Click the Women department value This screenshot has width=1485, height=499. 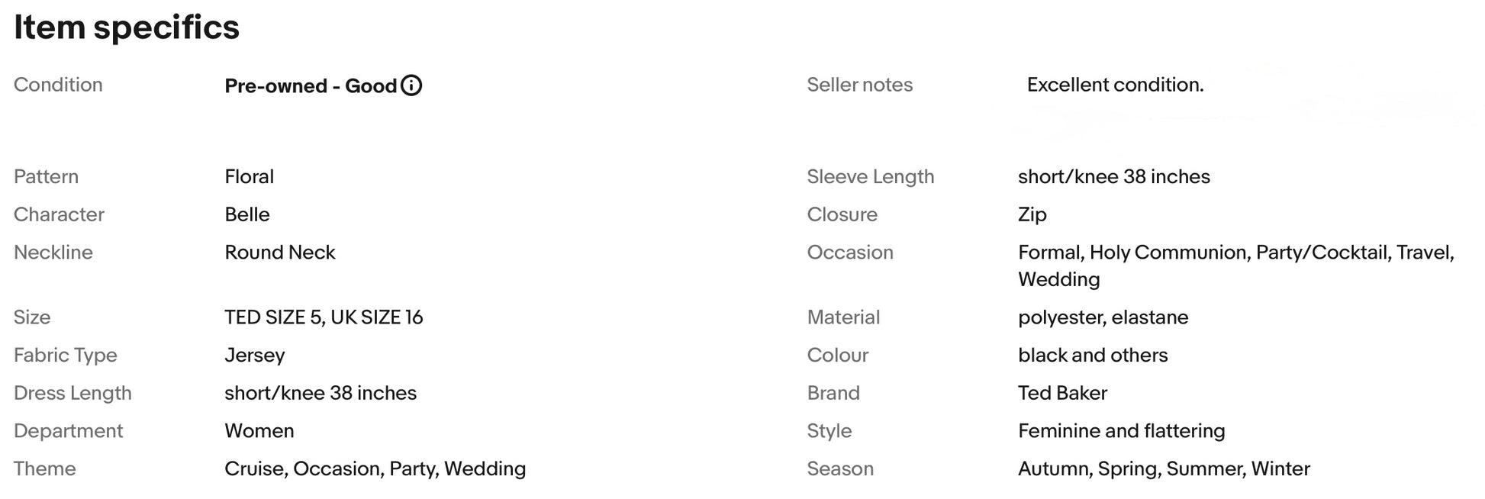click(259, 431)
